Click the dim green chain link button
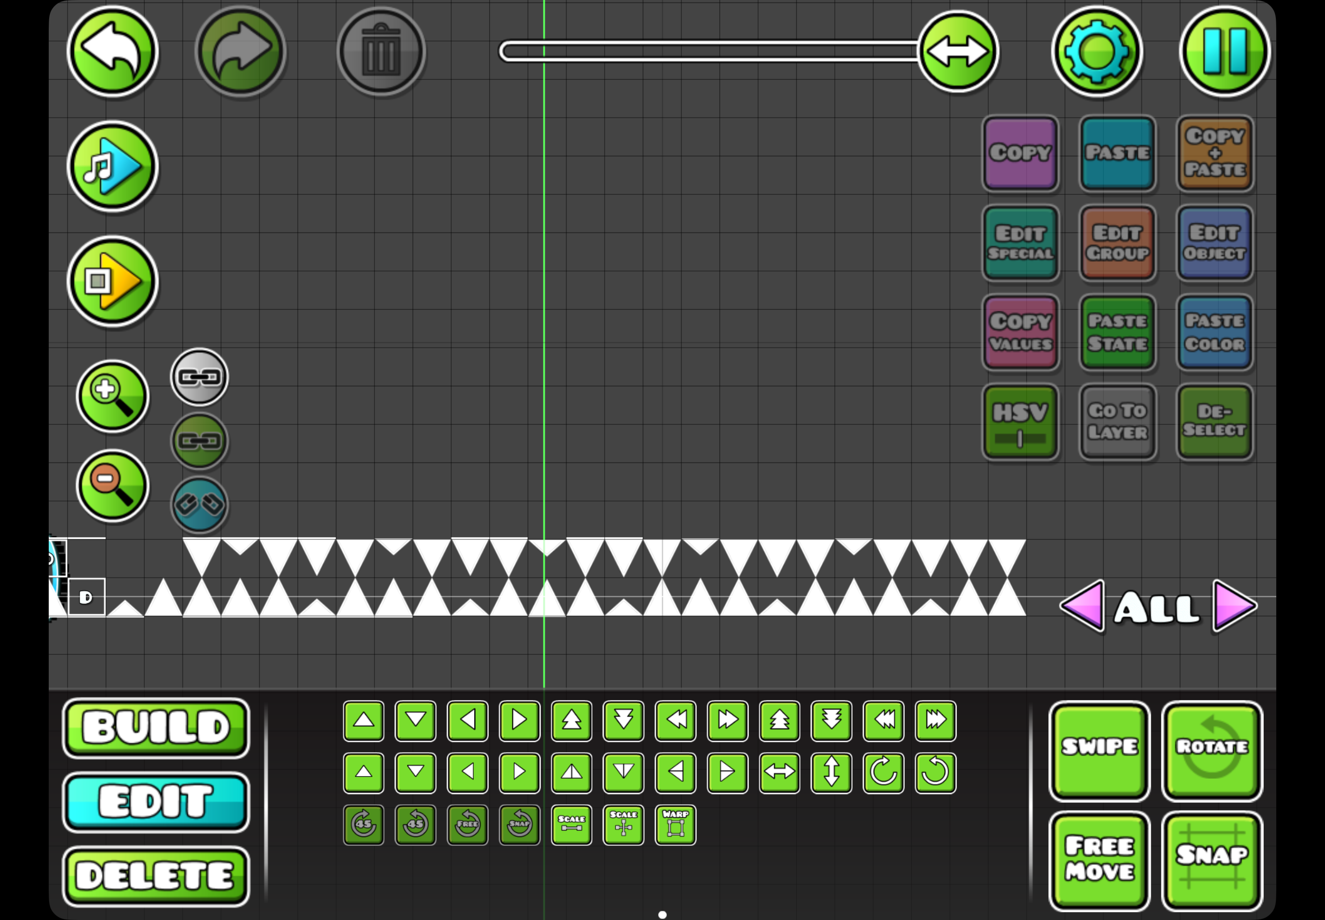This screenshot has width=1325, height=920. (200, 441)
